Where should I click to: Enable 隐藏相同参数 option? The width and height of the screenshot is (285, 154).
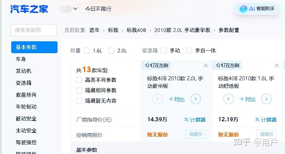[x=79, y=90]
